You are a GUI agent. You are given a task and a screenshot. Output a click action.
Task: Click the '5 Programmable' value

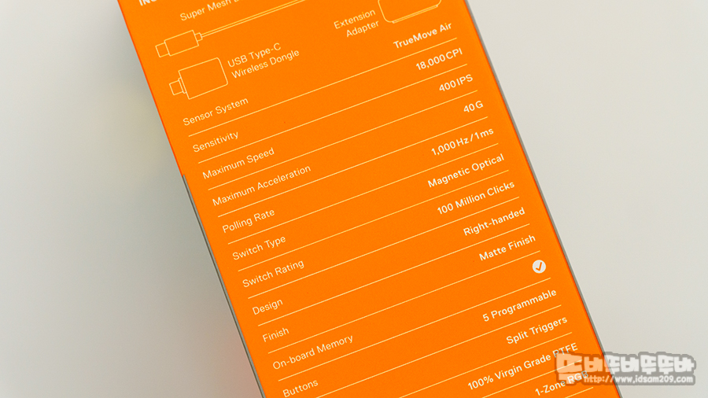(x=519, y=305)
